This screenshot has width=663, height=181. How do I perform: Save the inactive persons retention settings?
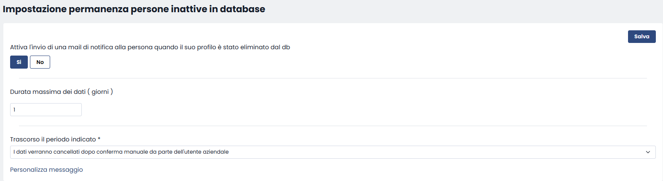pos(642,37)
